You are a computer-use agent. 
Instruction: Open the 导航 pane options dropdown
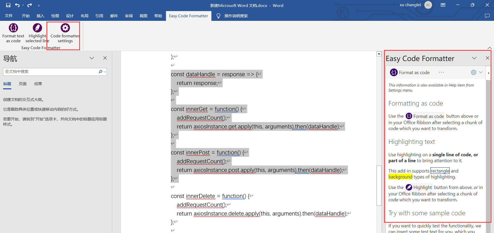pos(92,58)
